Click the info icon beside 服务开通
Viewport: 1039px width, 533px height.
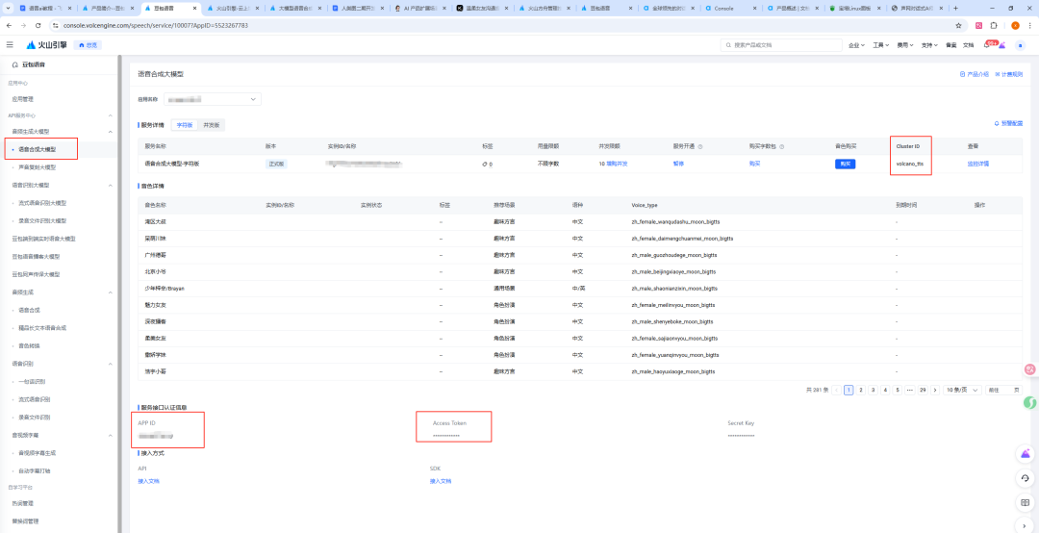pyautogui.click(x=700, y=146)
